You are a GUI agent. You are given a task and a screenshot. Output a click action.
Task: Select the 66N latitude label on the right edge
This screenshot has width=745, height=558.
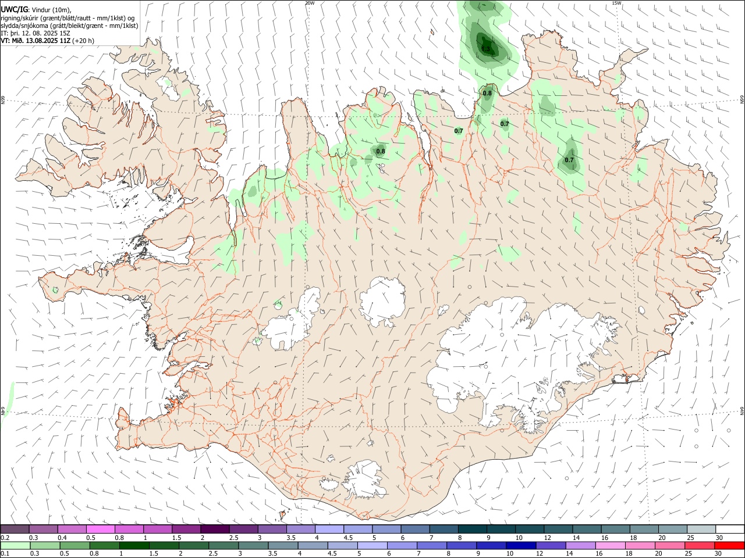coord(742,100)
